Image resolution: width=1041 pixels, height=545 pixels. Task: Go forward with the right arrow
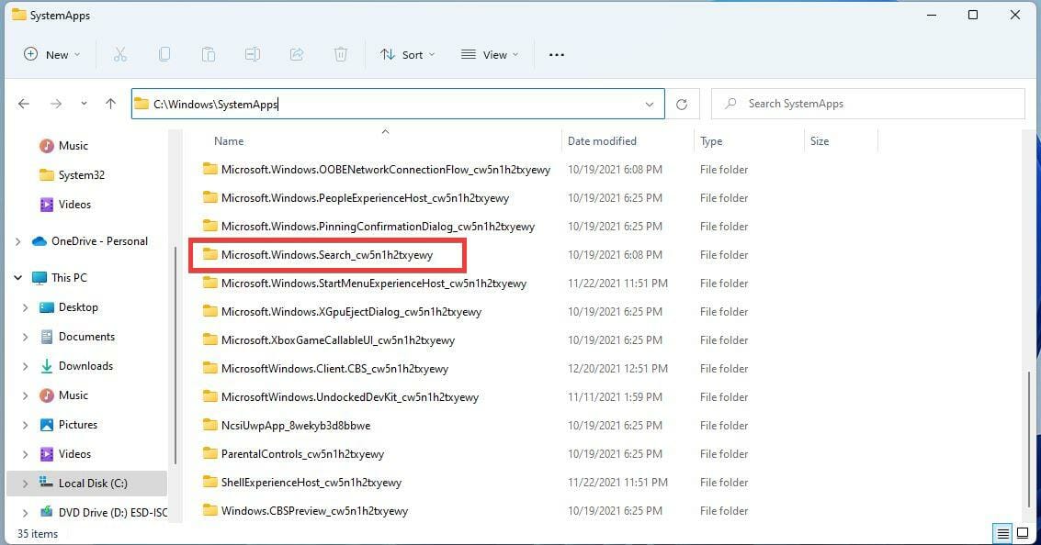point(56,104)
